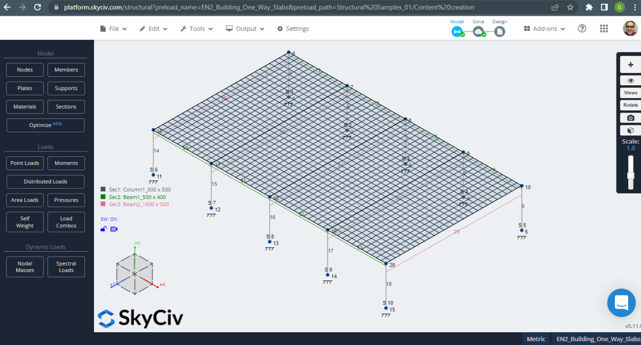Click the plus icon to add elements
Viewport: 641px width, 345px height.
(x=630, y=64)
